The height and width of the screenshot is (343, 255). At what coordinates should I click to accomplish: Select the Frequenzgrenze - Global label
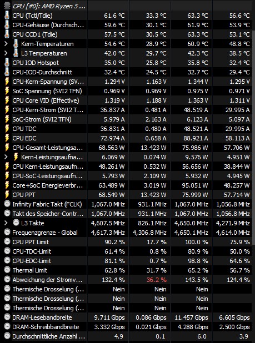pos(45,233)
